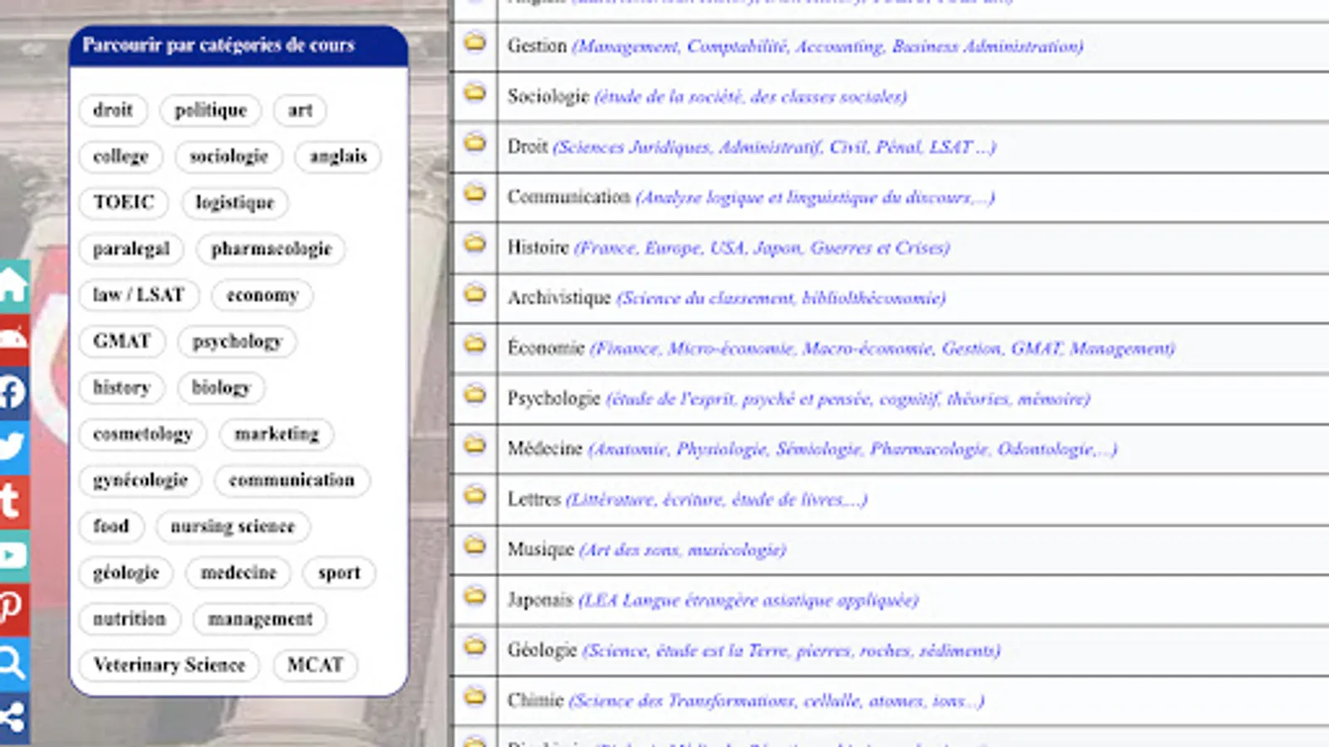
Task: Click the YouTube icon in sidebar
Action: click(x=14, y=556)
